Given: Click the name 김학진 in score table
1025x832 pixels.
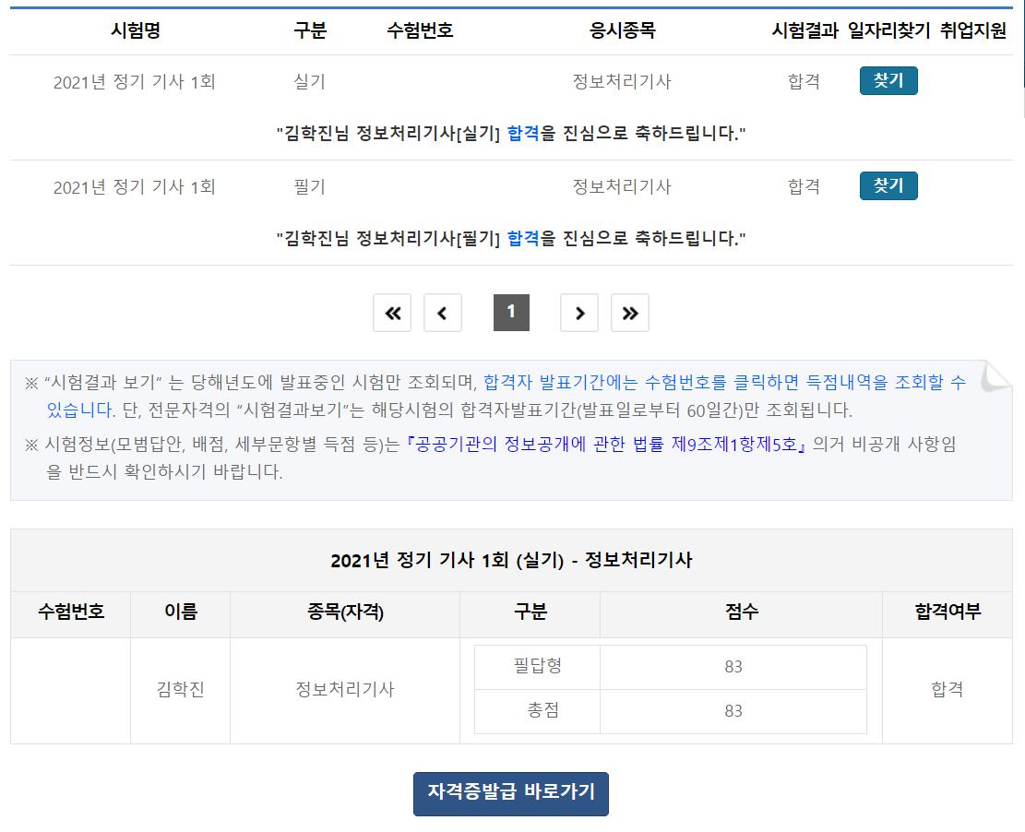Looking at the screenshot, I should (x=180, y=690).
